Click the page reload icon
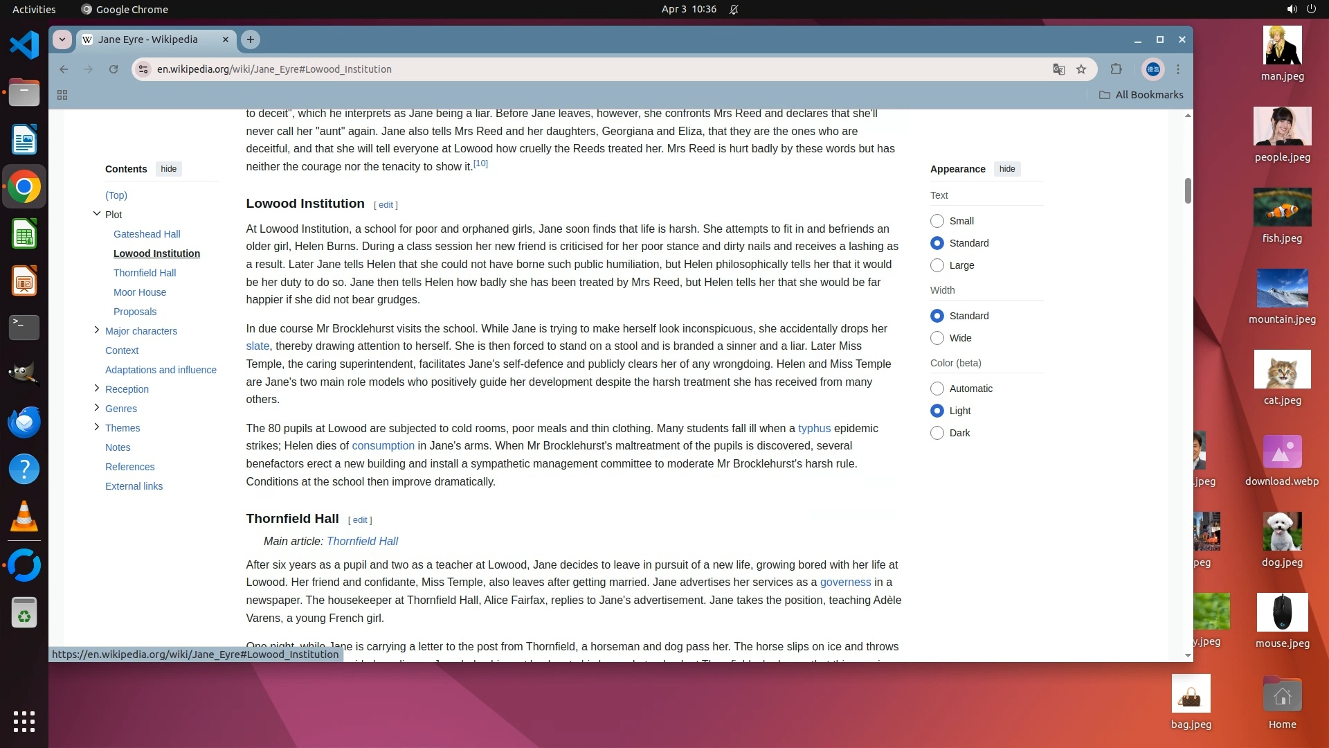 pyautogui.click(x=114, y=69)
